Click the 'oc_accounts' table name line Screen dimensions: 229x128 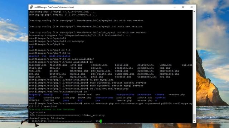37,112
